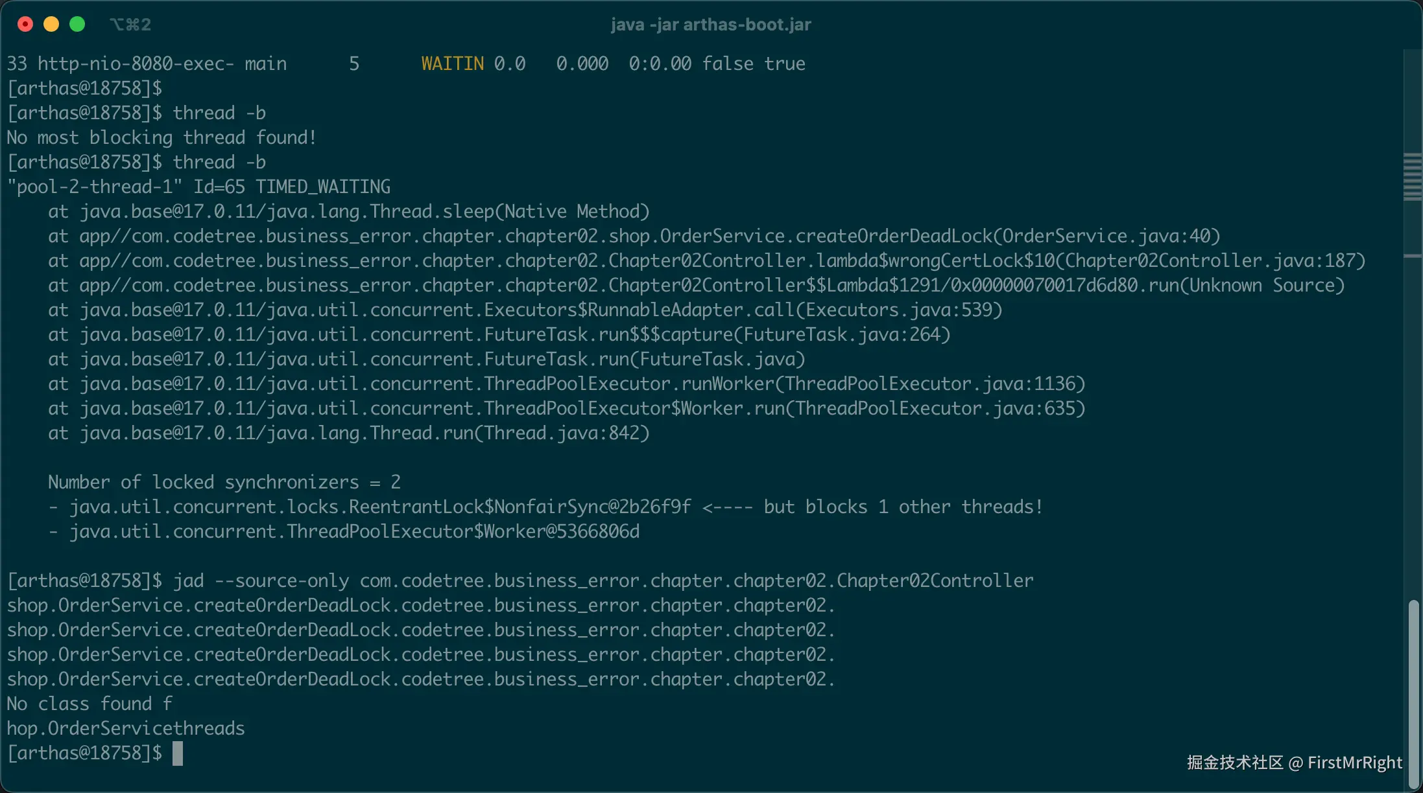The image size is (1423, 793).
Task: Click the Chapter02Controller.java:187 stack frame
Action: point(706,260)
